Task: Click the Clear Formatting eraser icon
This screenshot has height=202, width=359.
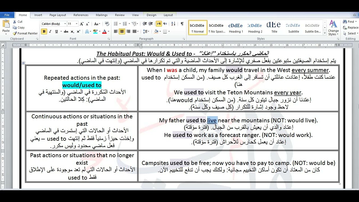Action: pos(107,24)
